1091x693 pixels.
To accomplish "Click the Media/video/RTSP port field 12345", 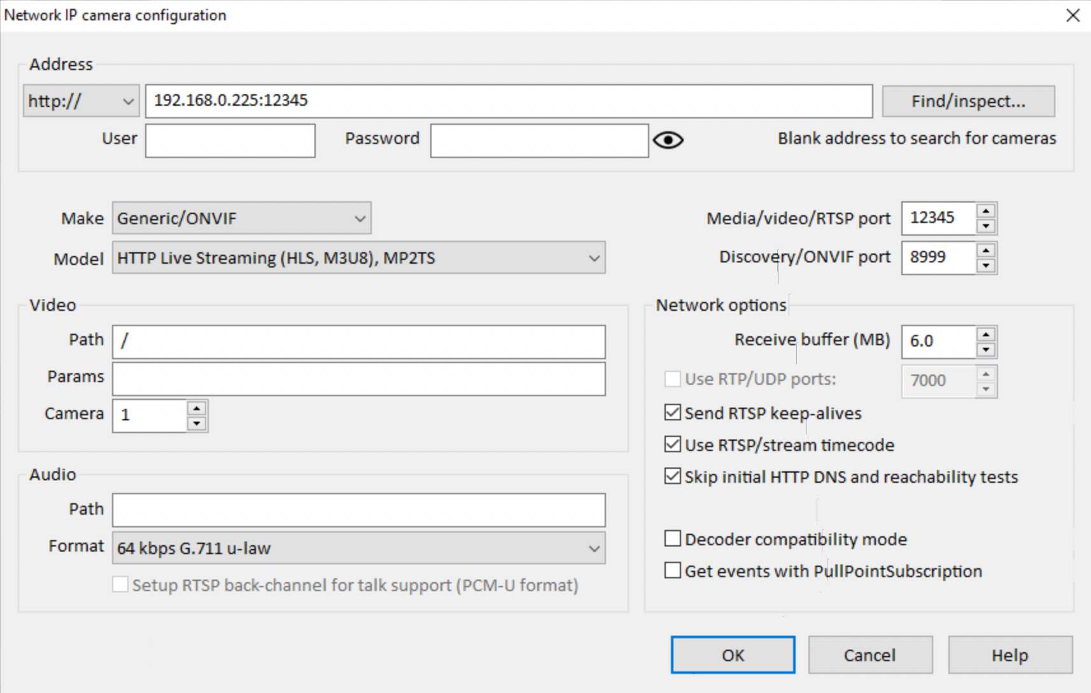I will [939, 218].
